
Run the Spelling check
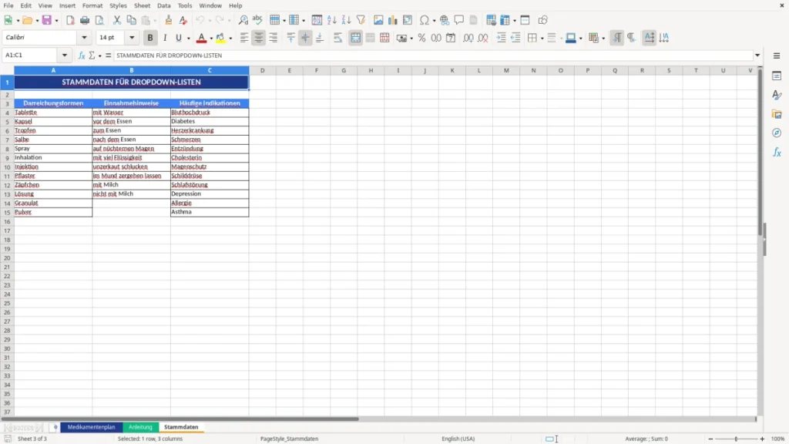(257, 20)
